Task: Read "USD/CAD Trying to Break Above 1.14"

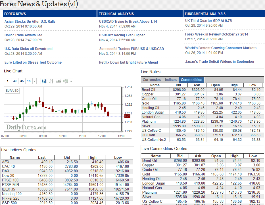Action: pyautogui.click(x=128, y=22)
